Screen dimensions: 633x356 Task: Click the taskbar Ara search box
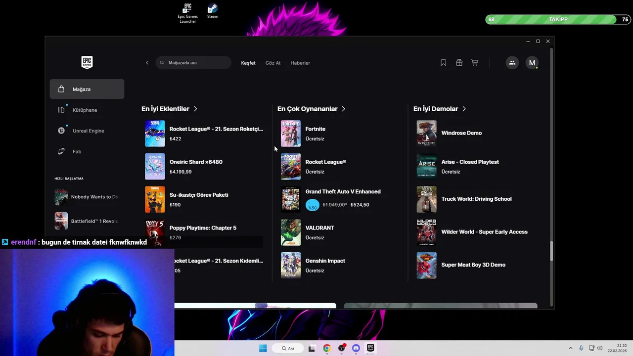tap(288, 348)
